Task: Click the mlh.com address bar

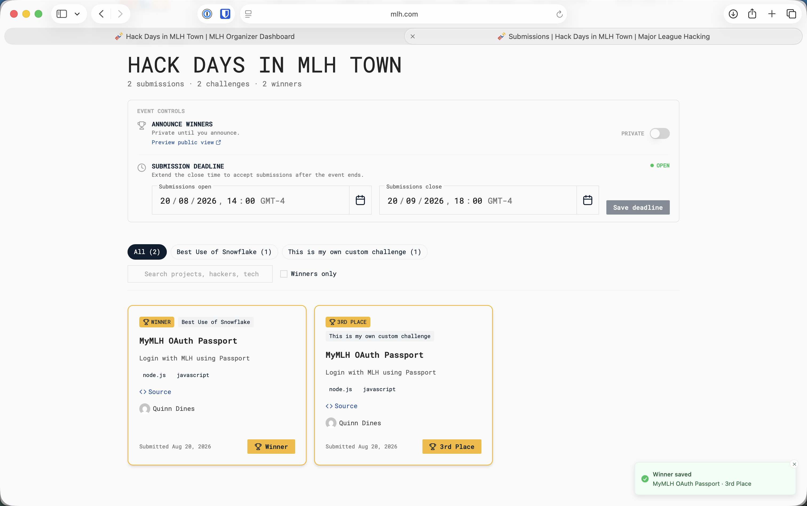Action: tap(404, 14)
